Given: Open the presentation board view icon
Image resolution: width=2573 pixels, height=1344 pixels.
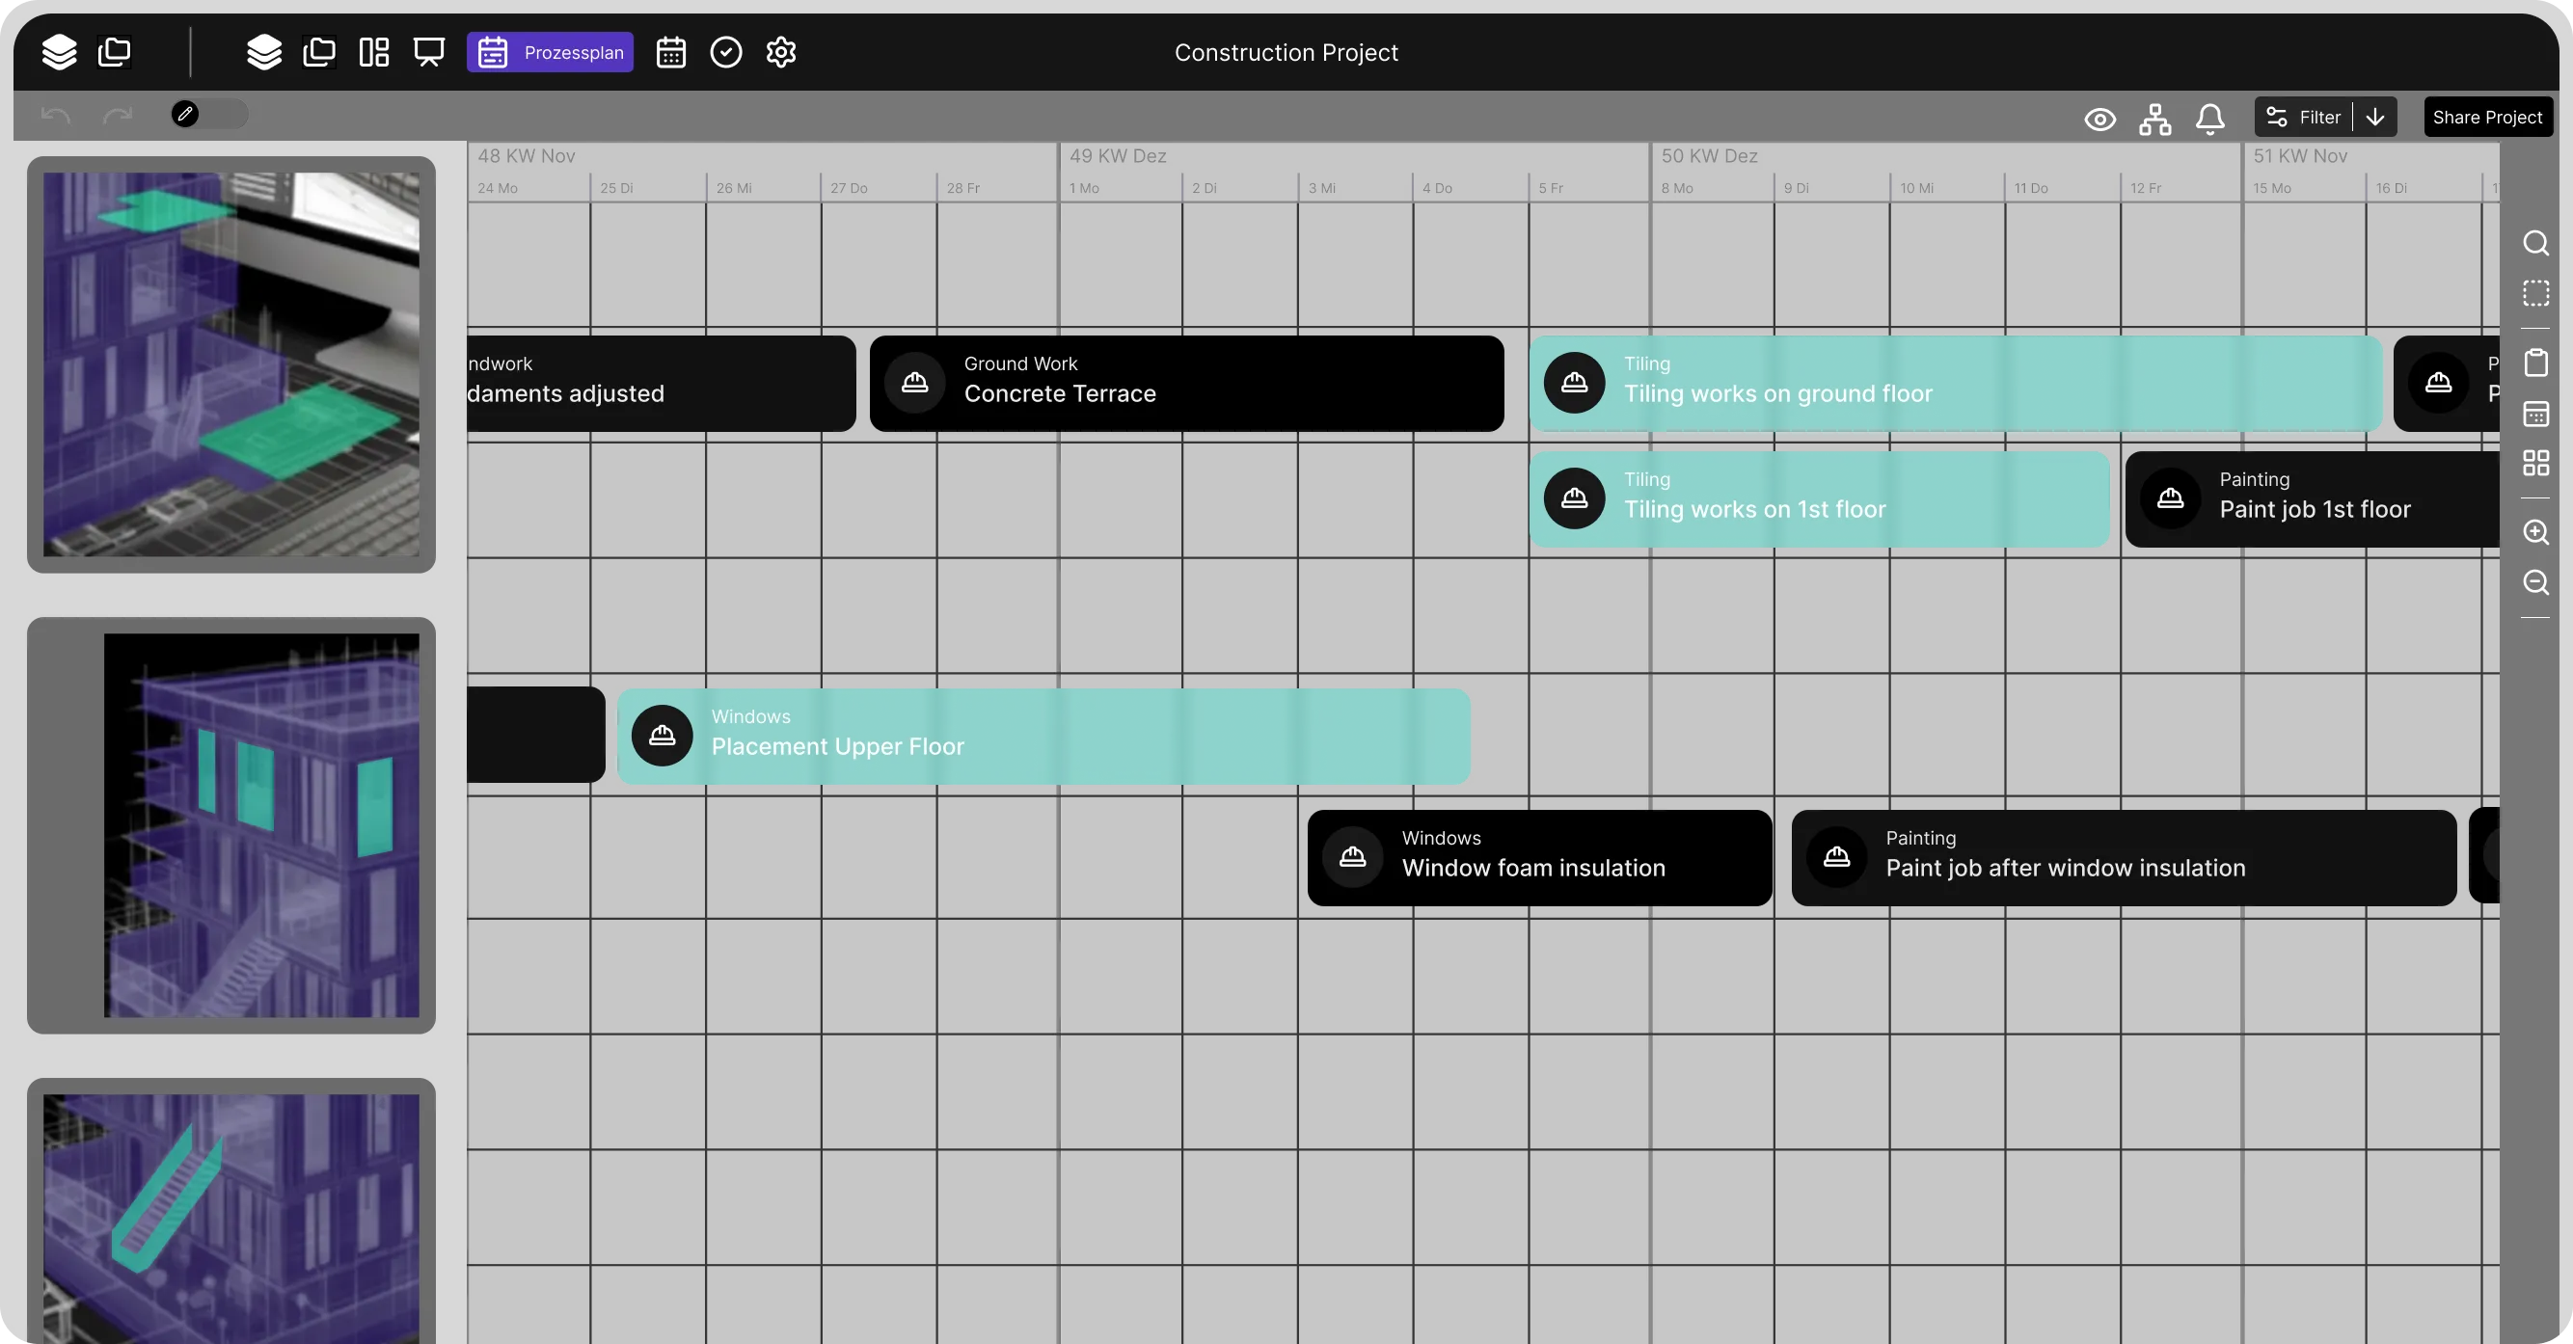Looking at the screenshot, I should click(428, 52).
